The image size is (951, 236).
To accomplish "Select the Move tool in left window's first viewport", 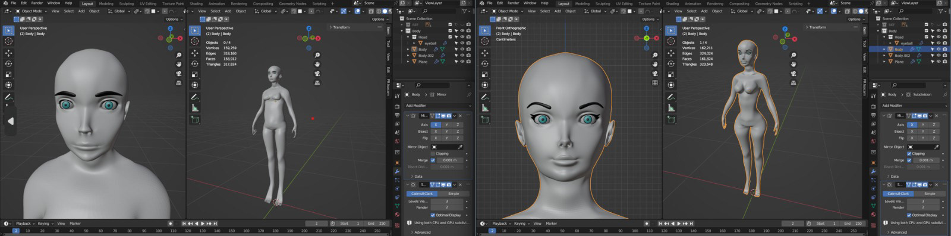I will (8, 53).
